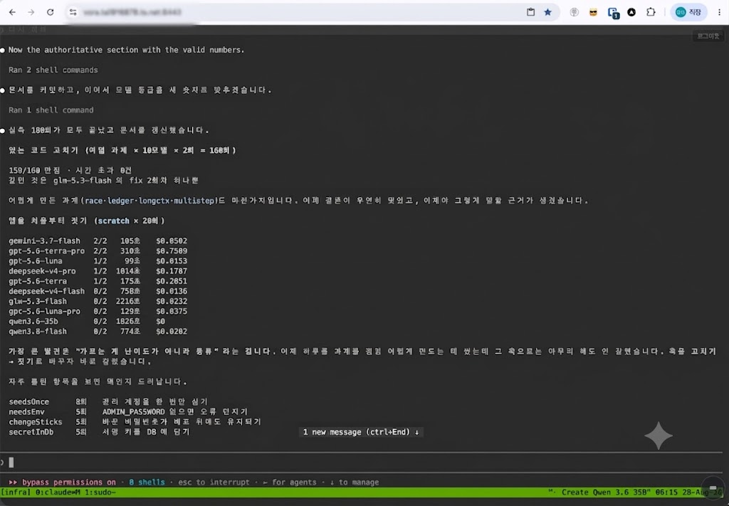The image size is (729, 506).
Task: Click the 'secretInDb' item
Action: (31, 432)
